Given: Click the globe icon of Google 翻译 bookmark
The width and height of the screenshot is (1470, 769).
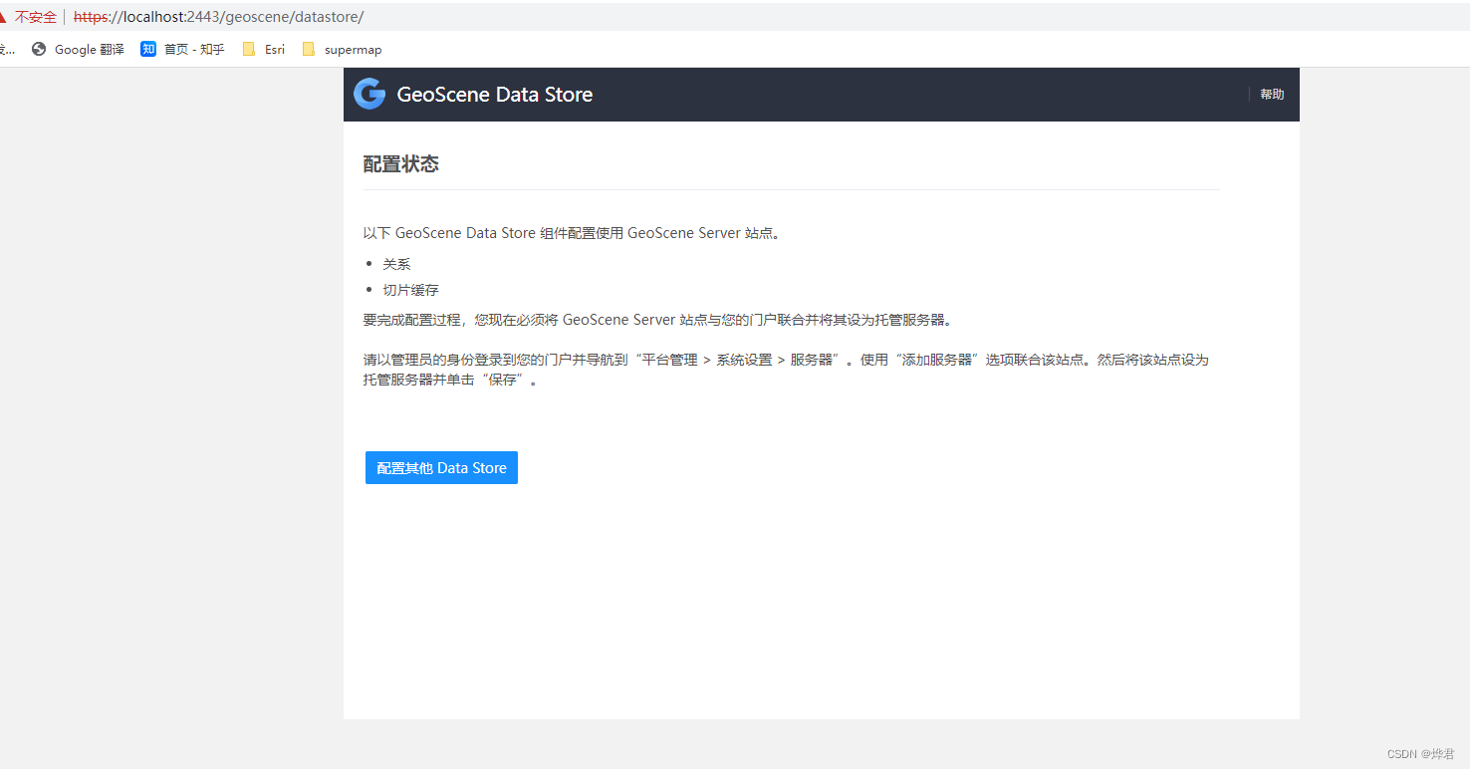Looking at the screenshot, I should 39,49.
